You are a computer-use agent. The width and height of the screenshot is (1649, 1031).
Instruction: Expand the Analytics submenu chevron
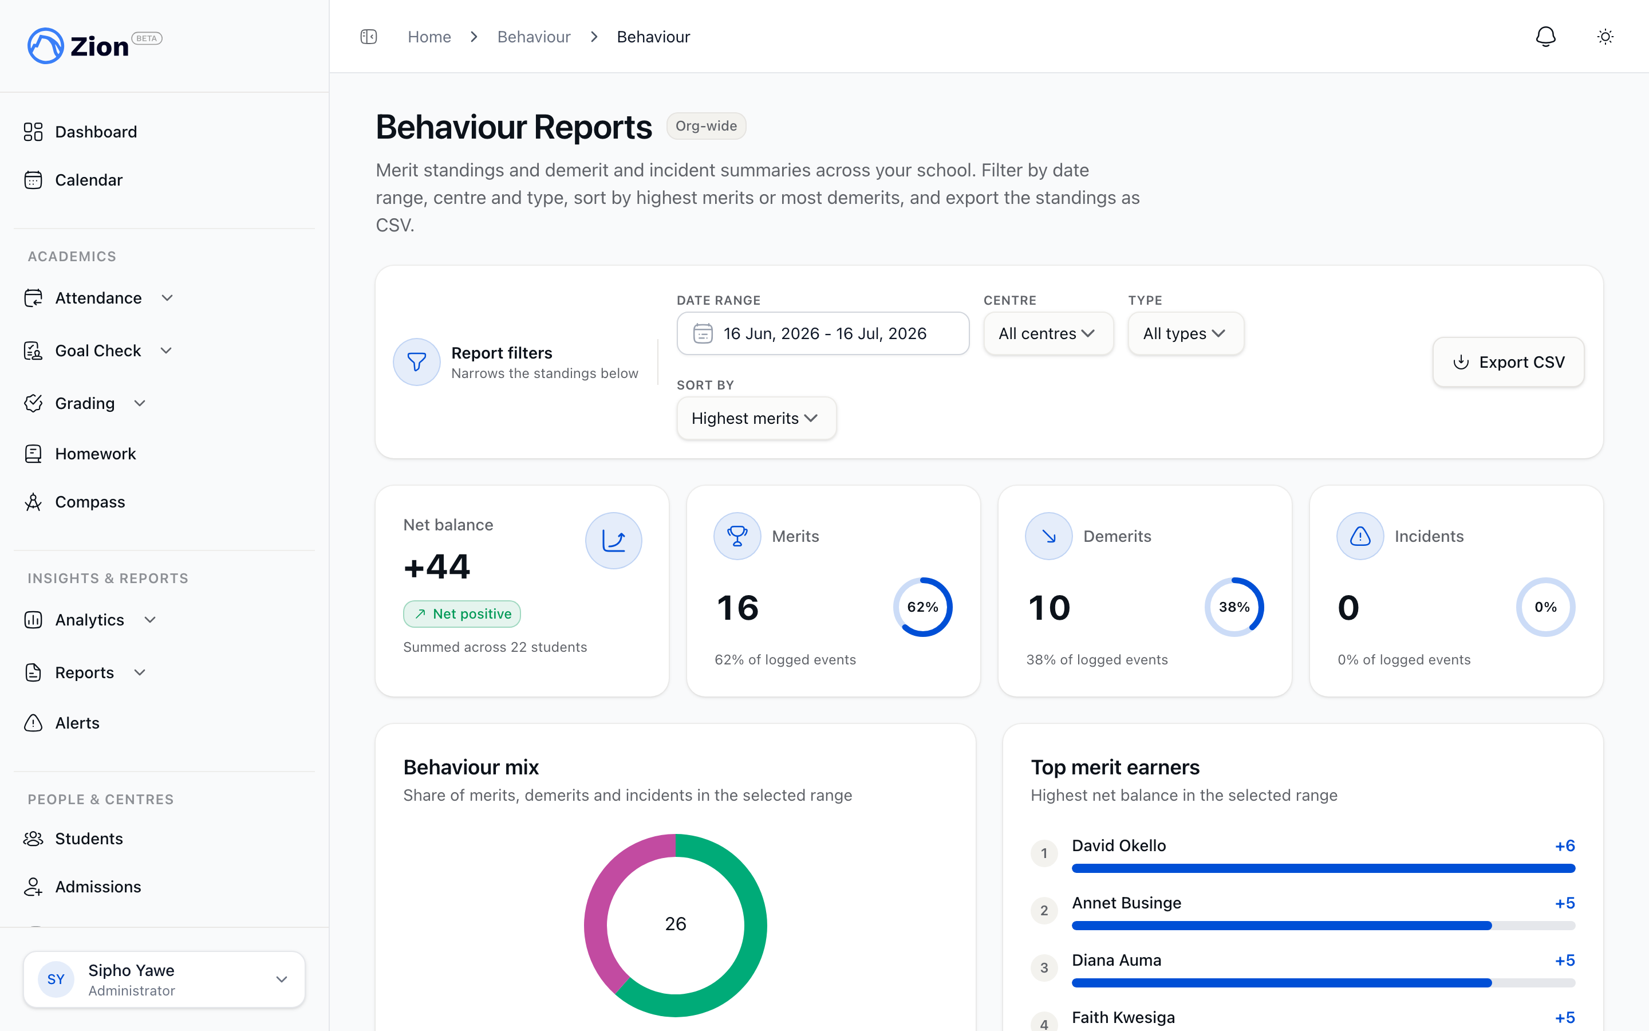[151, 620]
